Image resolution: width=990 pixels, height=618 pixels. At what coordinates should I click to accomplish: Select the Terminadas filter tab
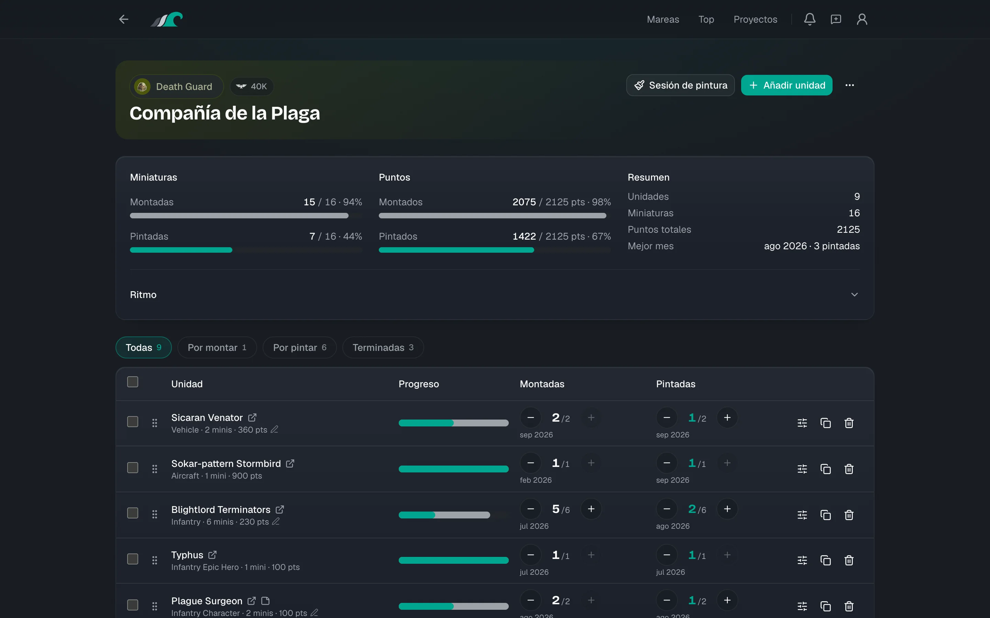pyautogui.click(x=383, y=347)
